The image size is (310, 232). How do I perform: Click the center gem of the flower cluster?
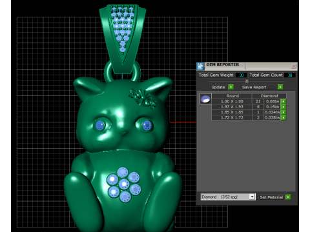click(x=124, y=184)
